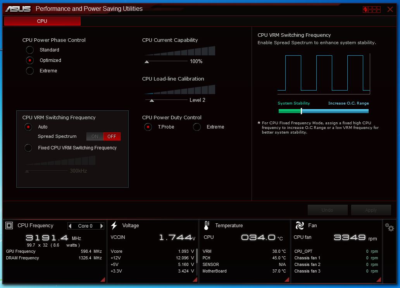Expand Temperature panel via red corner triangle

[x=287, y=279]
